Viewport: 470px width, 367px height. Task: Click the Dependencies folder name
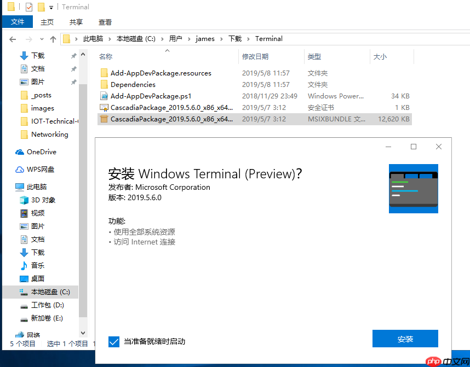point(133,85)
